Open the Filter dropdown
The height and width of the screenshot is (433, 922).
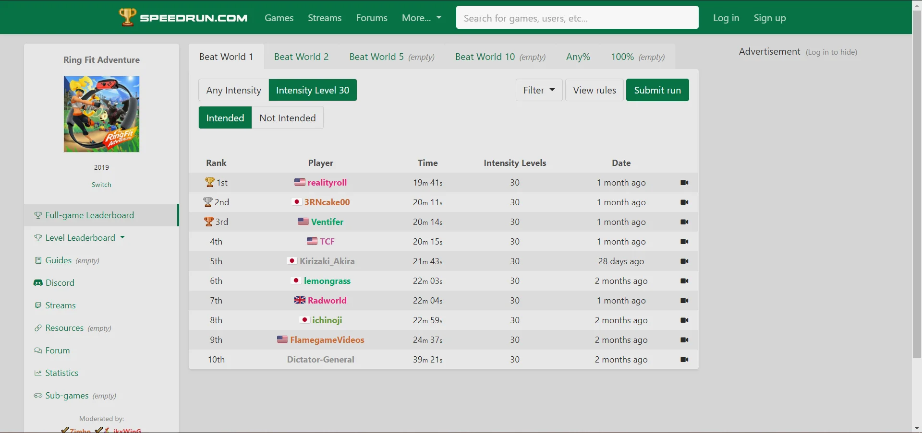539,90
